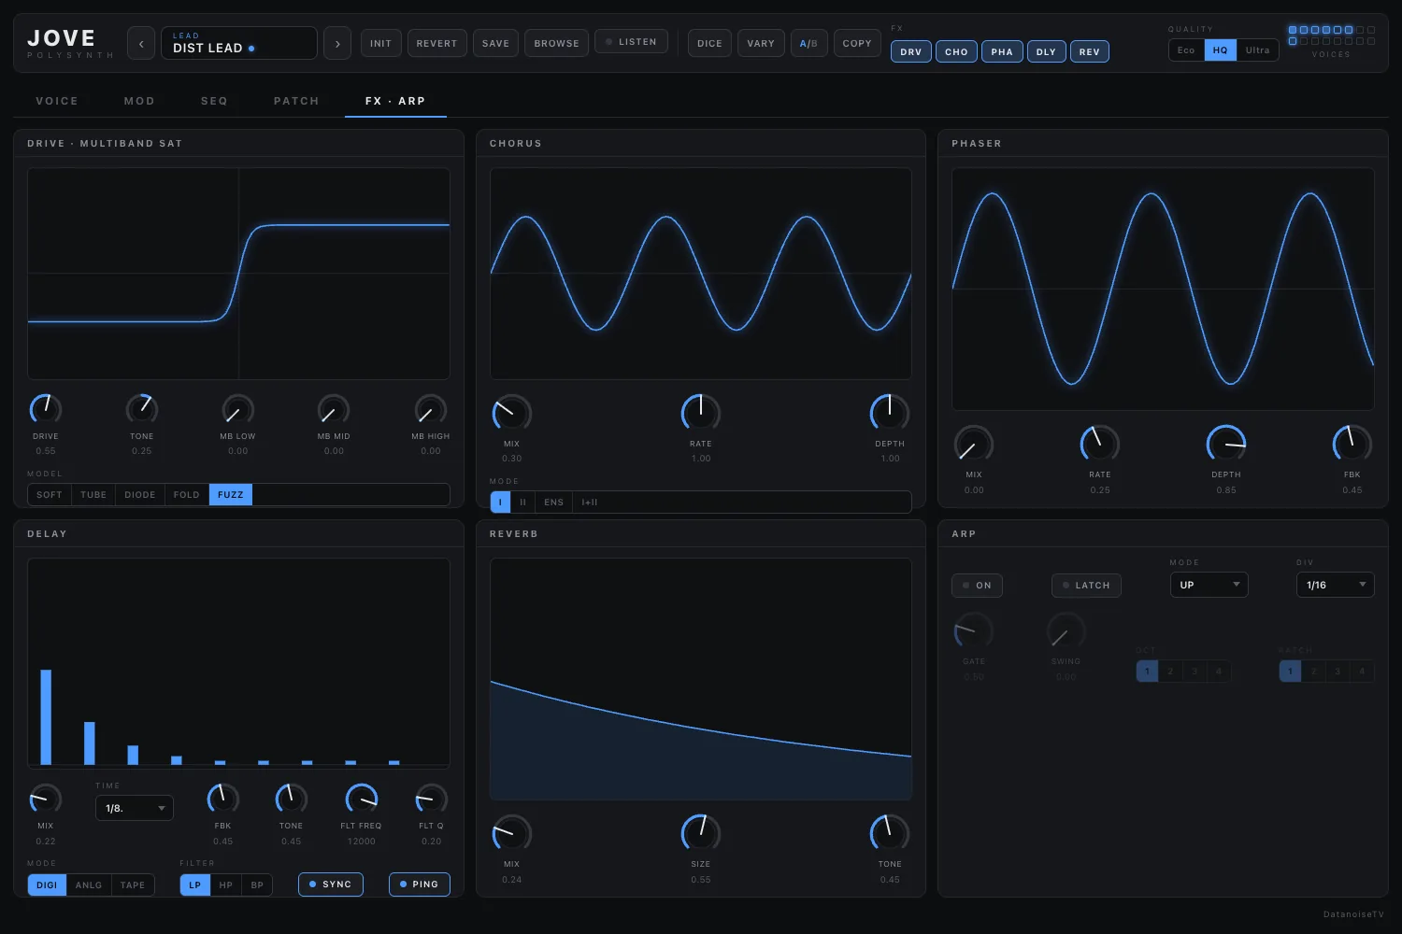1402x934 pixels.
Task: Enable the arpeggiator ON switch
Action: [x=977, y=586]
